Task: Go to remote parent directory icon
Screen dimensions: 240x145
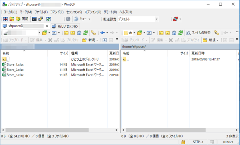Action: coord(161,33)
